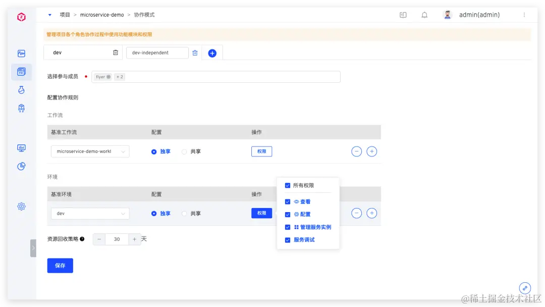Increase the recycle days value
The width and height of the screenshot is (545, 307).
click(135, 239)
